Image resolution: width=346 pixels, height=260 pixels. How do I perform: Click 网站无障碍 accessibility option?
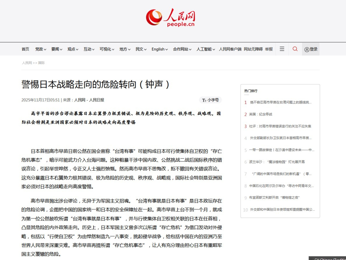click(x=253, y=49)
